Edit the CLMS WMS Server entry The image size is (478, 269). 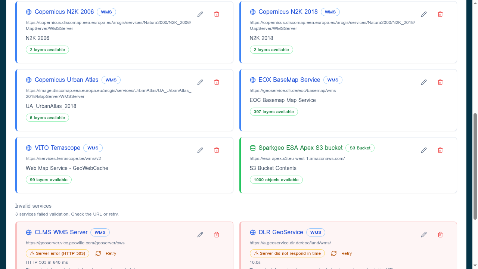(x=200, y=235)
